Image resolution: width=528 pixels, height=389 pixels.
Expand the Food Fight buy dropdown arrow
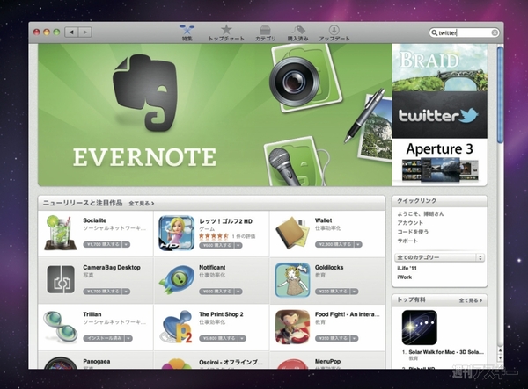(x=355, y=339)
